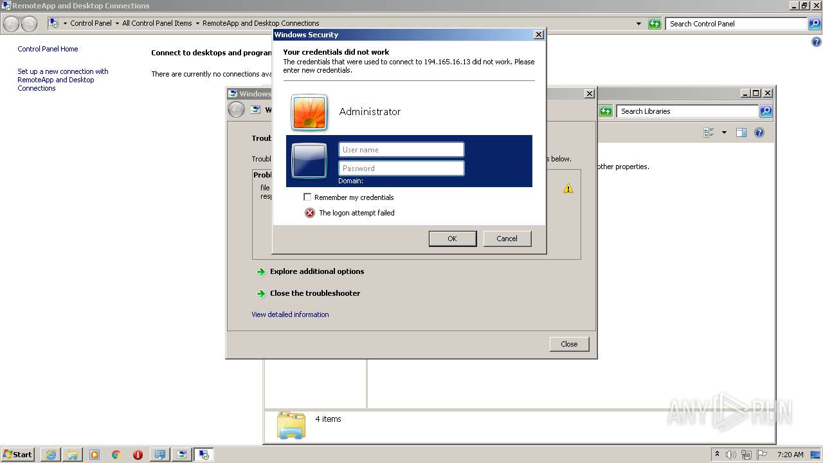This screenshot has width=823, height=463.
Task: Tick the Remember my credentials checkbox
Action: [x=307, y=197]
